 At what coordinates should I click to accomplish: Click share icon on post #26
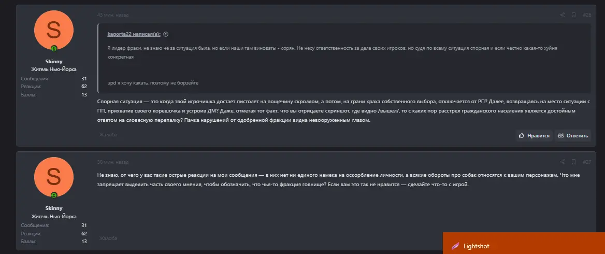tap(562, 15)
